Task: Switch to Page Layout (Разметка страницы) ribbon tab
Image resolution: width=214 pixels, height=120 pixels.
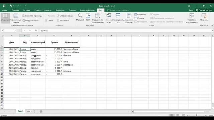Action: [43, 10]
